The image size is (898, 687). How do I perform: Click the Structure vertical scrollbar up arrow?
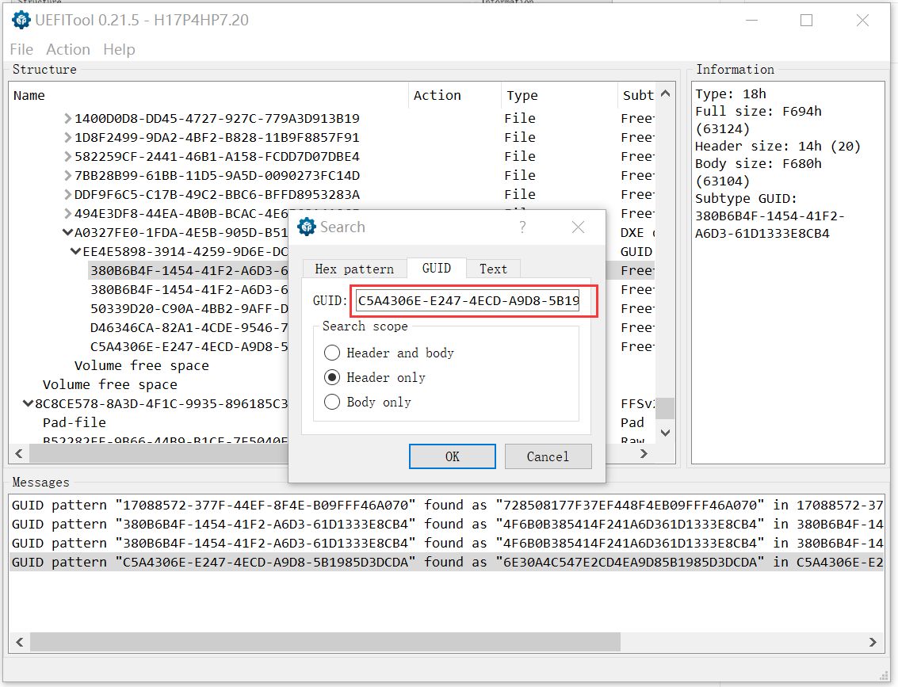tap(665, 94)
